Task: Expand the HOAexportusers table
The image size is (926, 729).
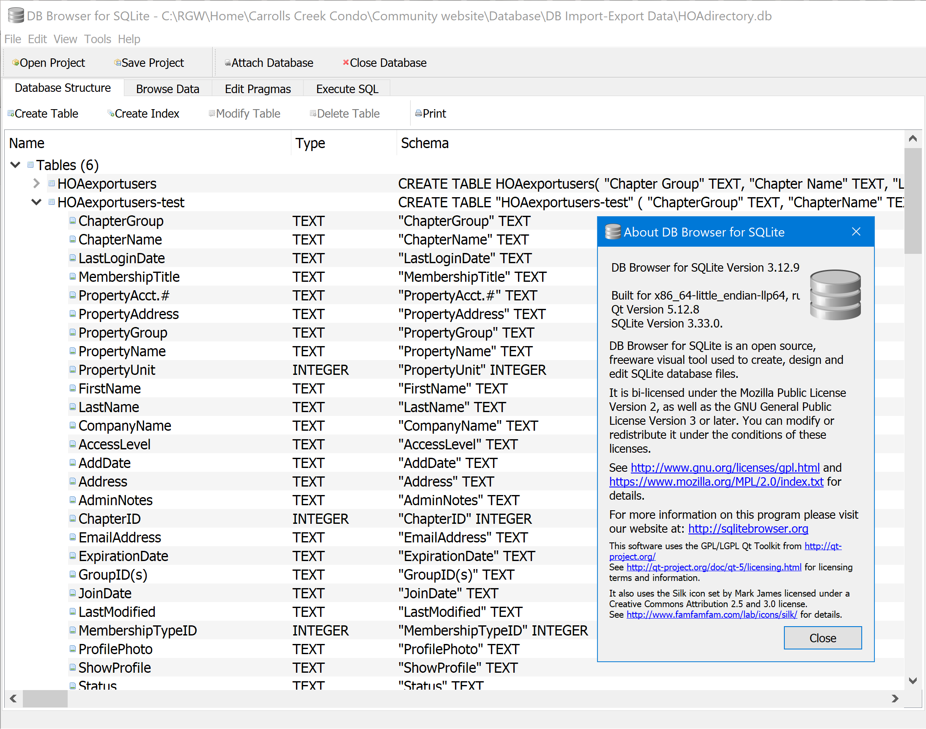Action: point(36,183)
